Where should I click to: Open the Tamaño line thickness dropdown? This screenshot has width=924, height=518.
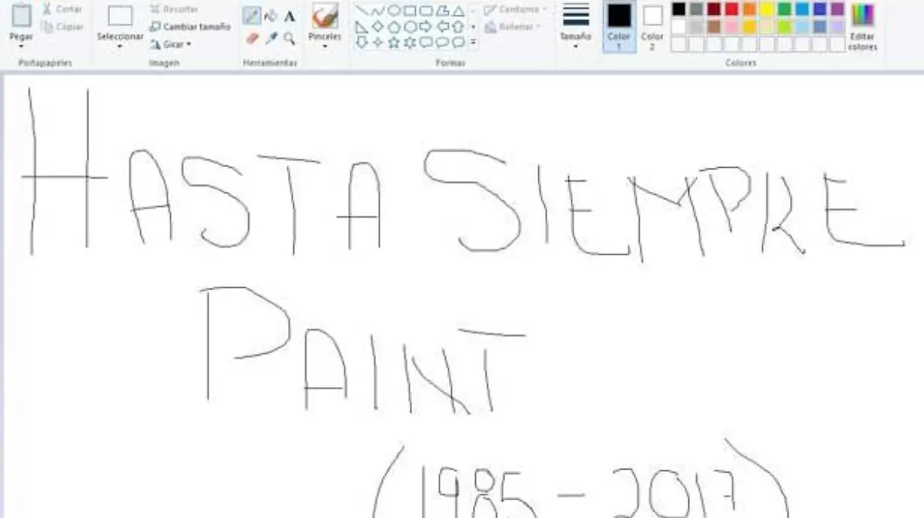tap(575, 37)
